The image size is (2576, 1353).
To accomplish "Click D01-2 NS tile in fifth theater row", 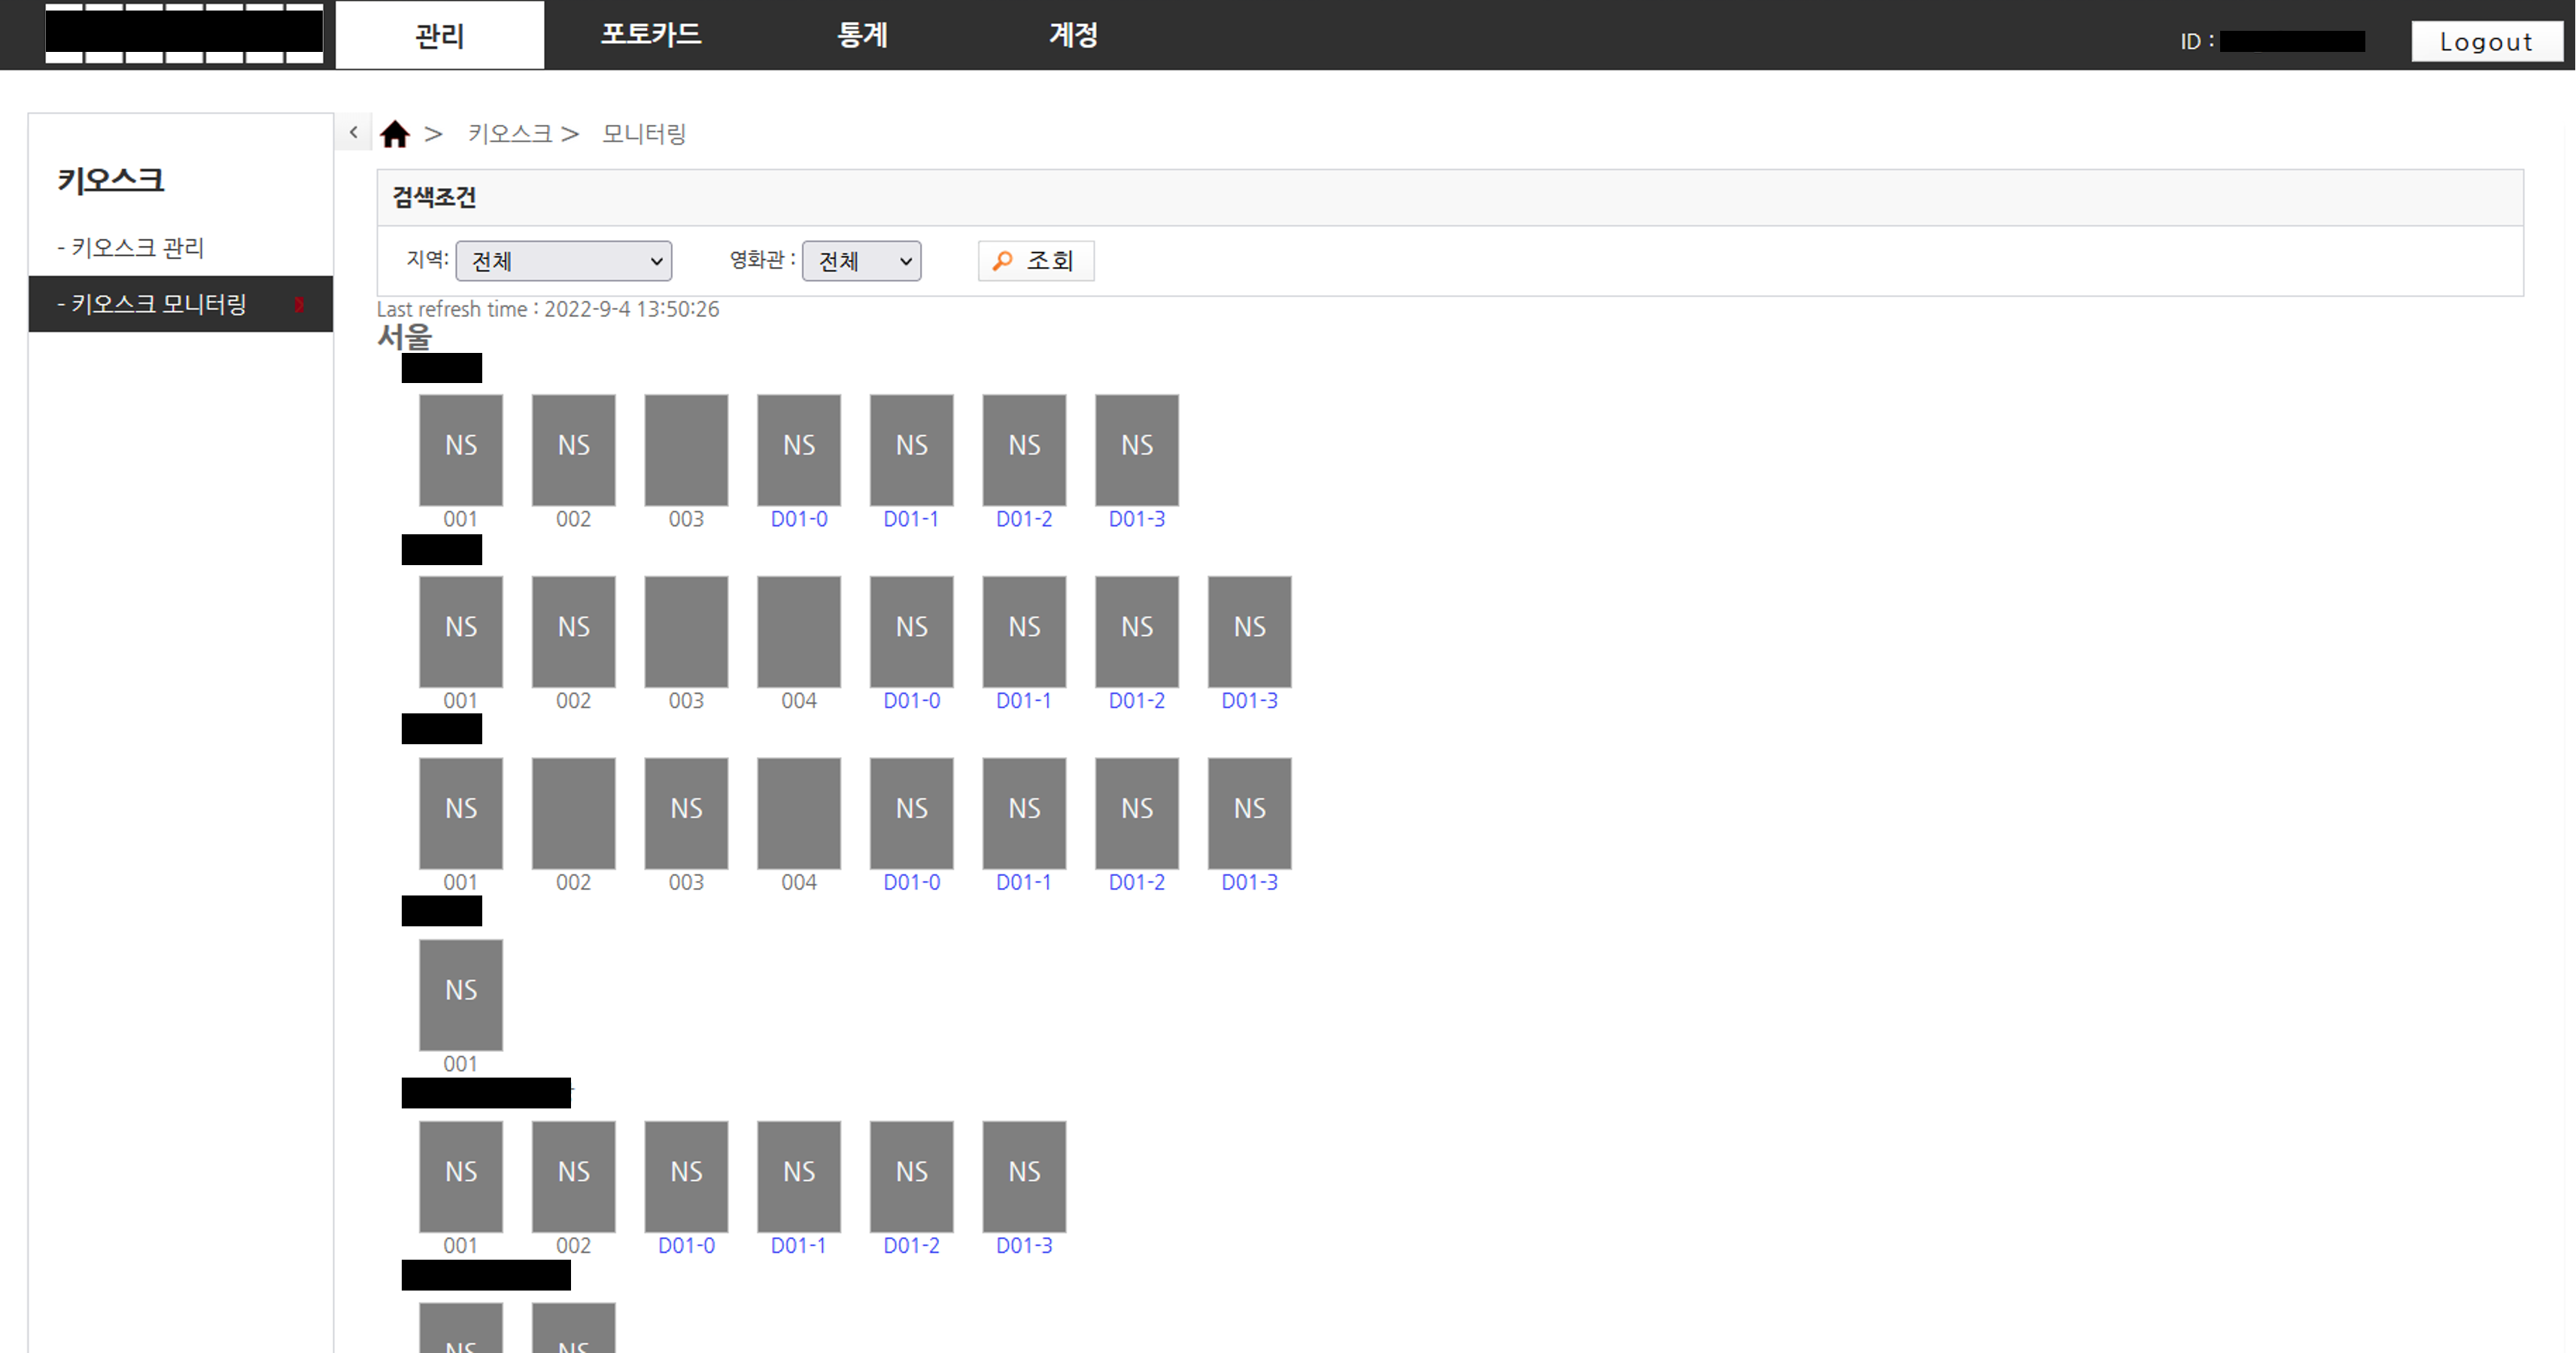I will pyautogui.click(x=911, y=1176).
